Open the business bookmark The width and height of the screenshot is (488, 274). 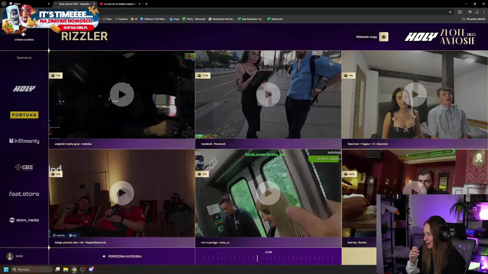coord(121,19)
